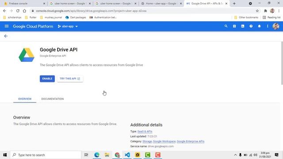
Task: Open the Chrome three-dot menu
Action: (279, 11)
